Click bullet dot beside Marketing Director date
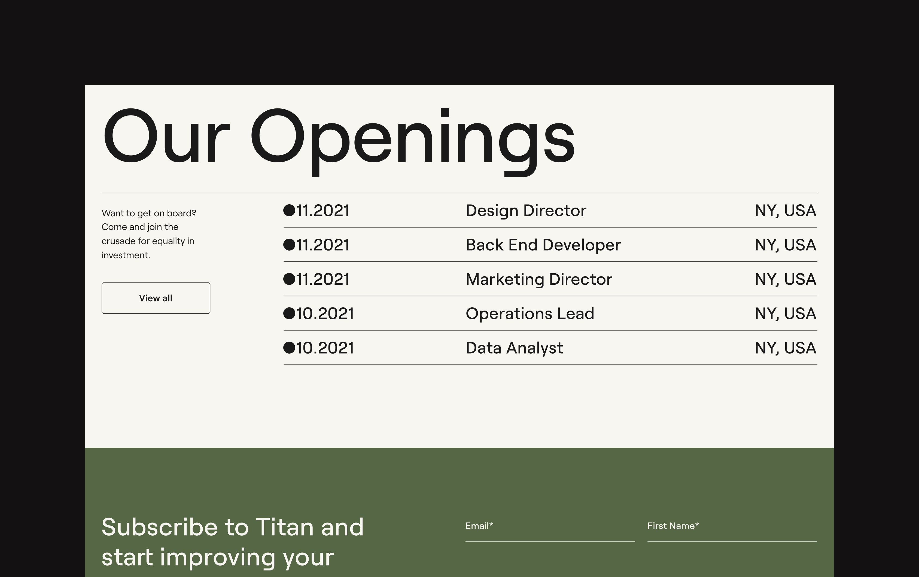 (289, 279)
